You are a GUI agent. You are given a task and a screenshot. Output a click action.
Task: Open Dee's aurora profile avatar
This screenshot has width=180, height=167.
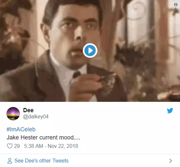pos(13,114)
